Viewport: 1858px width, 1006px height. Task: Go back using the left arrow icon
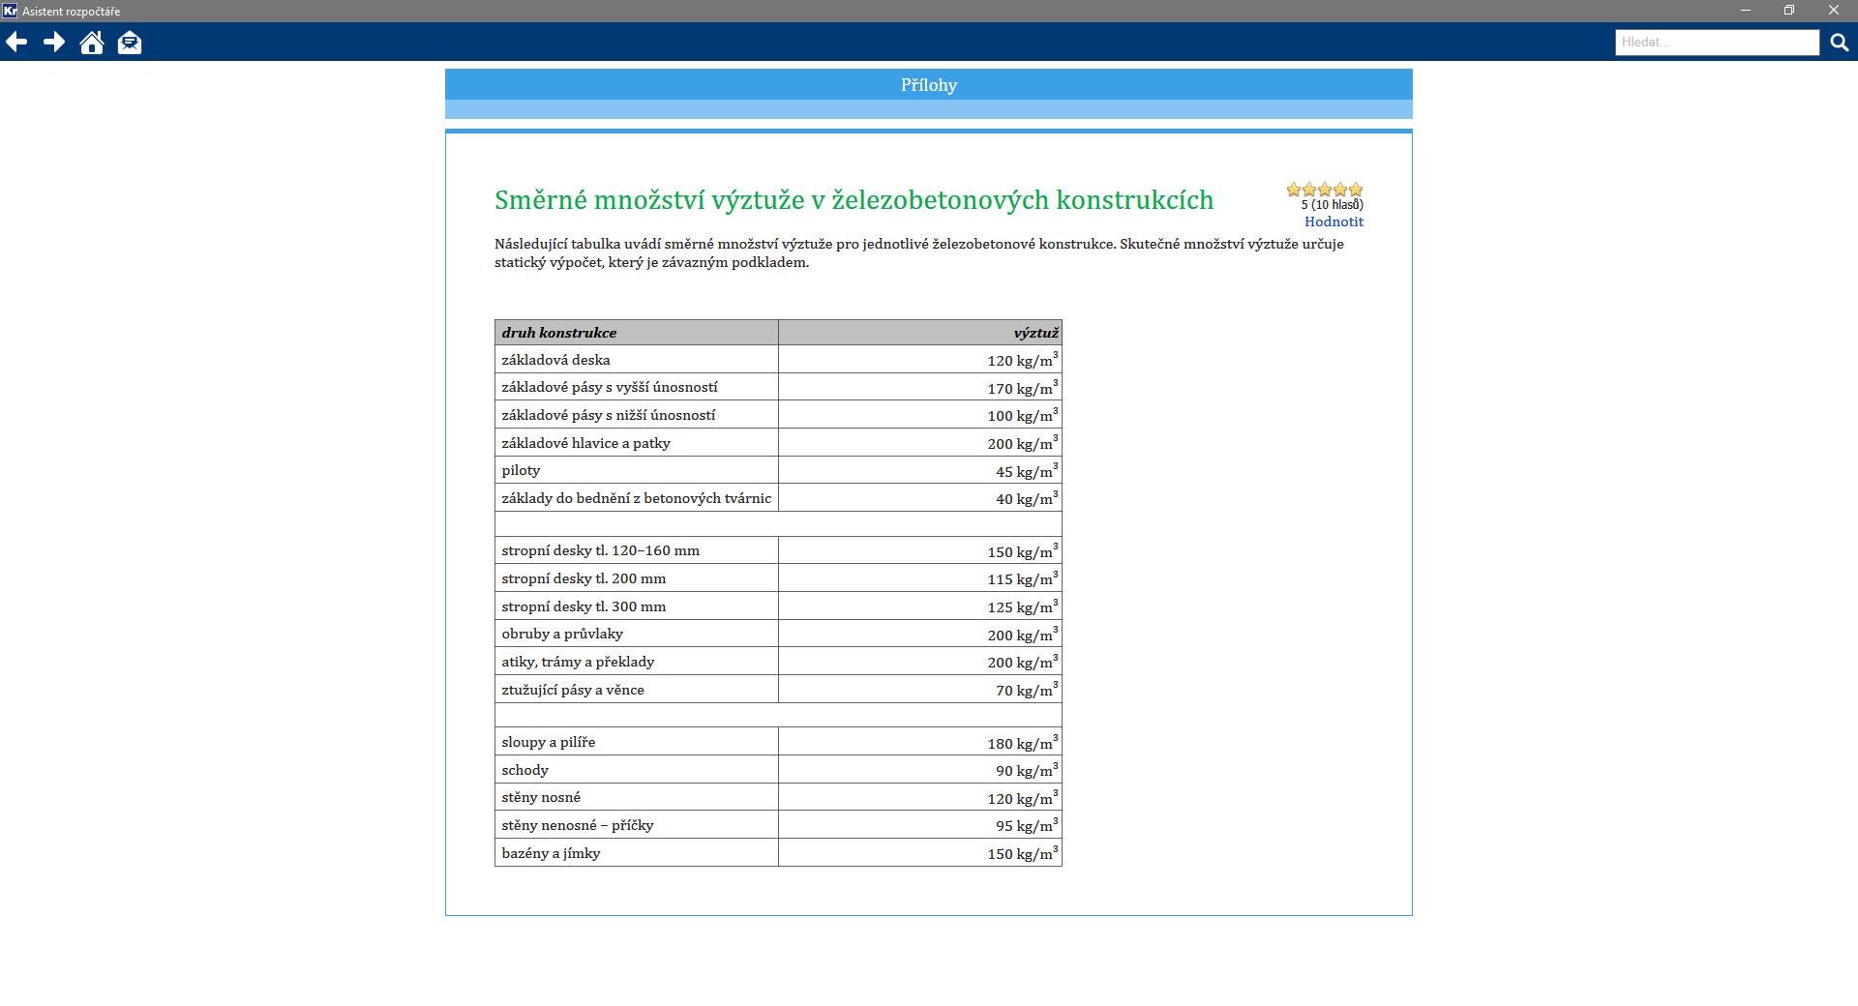tap(16, 42)
